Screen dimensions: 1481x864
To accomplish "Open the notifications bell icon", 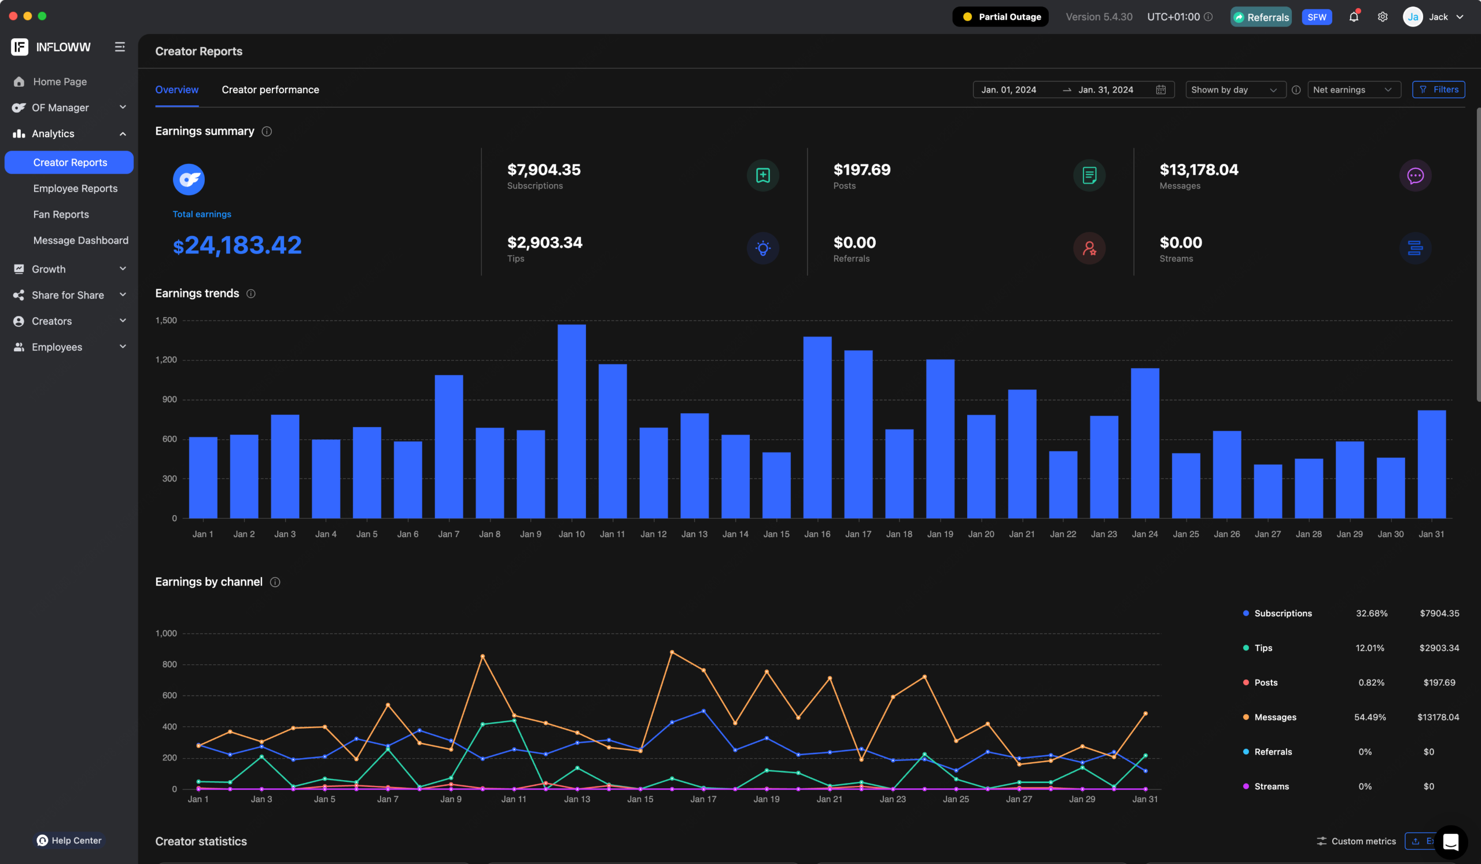I will (x=1354, y=17).
